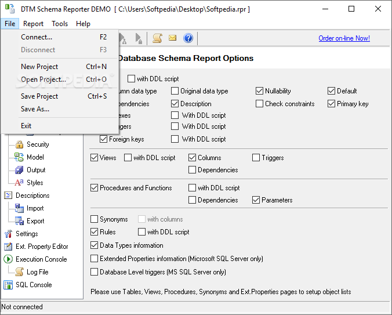Click the Ext. Property Editor icon
The image size is (392, 315).
[8, 247]
